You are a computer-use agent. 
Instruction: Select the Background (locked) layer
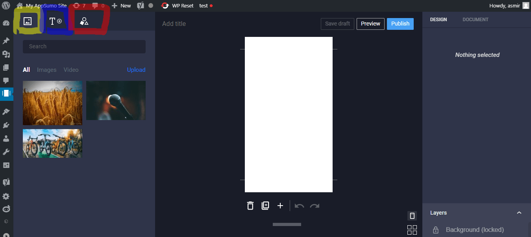[x=475, y=230]
